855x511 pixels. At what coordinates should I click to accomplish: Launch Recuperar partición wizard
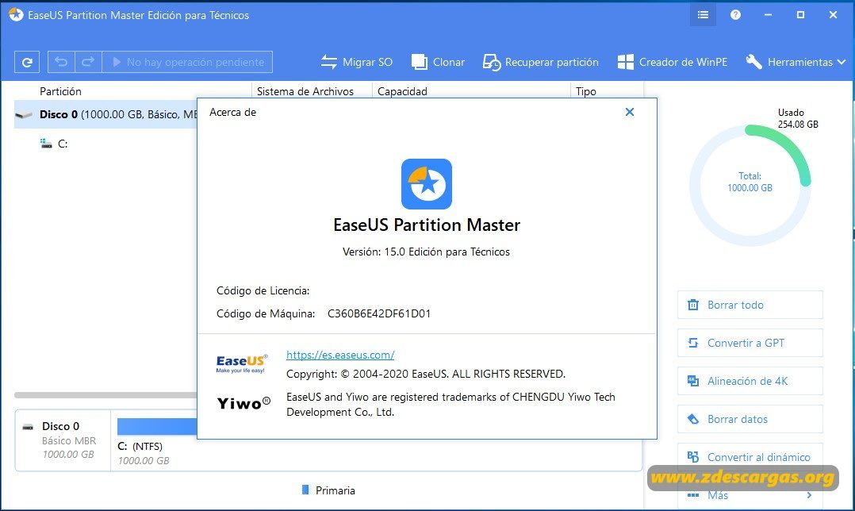click(x=540, y=62)
